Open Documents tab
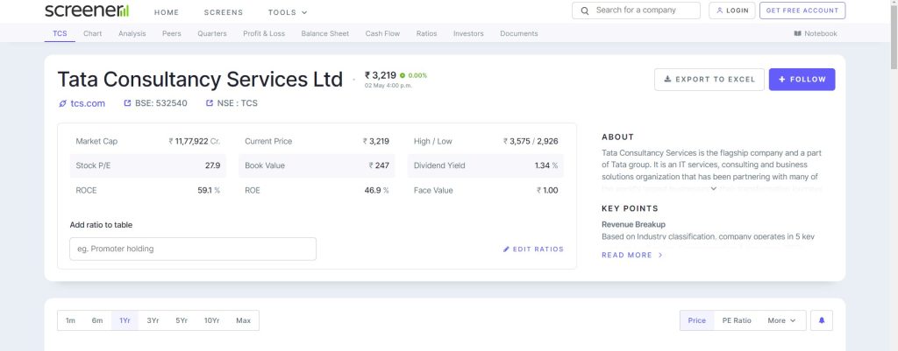 pyautogui.click(x=519, y=34)
